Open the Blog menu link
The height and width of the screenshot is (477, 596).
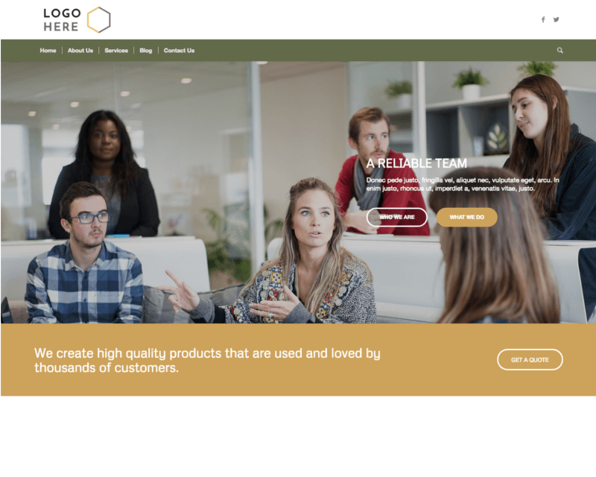[145, 51]
